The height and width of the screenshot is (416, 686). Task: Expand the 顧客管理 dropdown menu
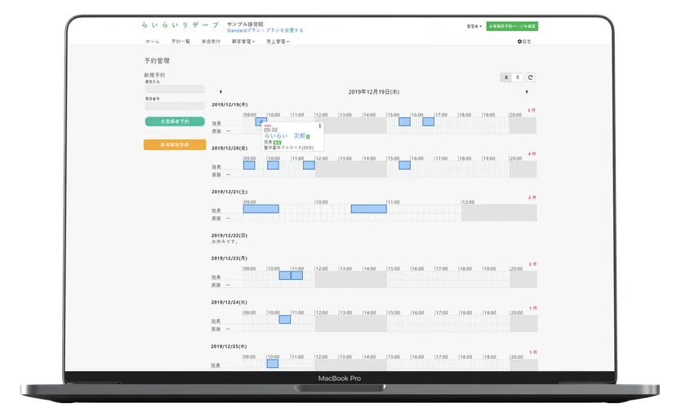pyautogui.click(x=243, y=42)
